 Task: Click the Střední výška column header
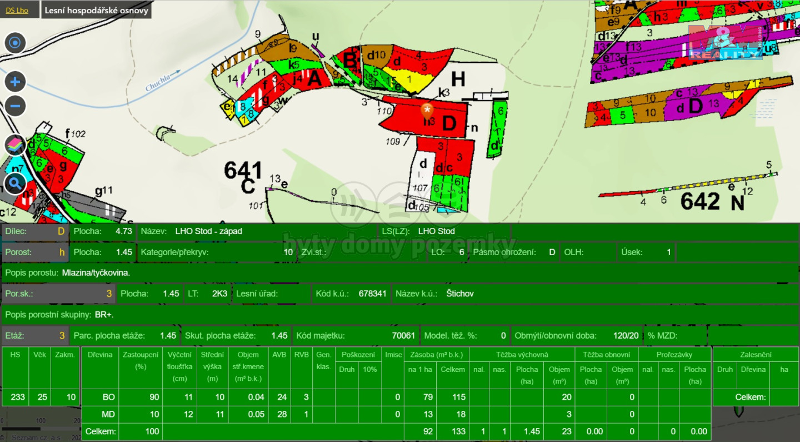[x=212, y=367]
